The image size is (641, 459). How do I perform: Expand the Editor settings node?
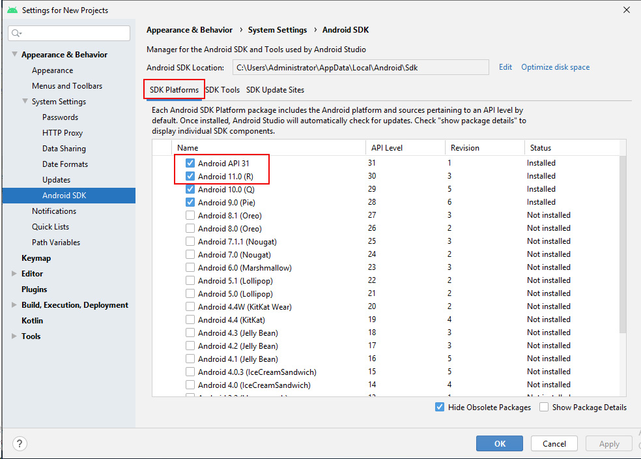[14, 273]
